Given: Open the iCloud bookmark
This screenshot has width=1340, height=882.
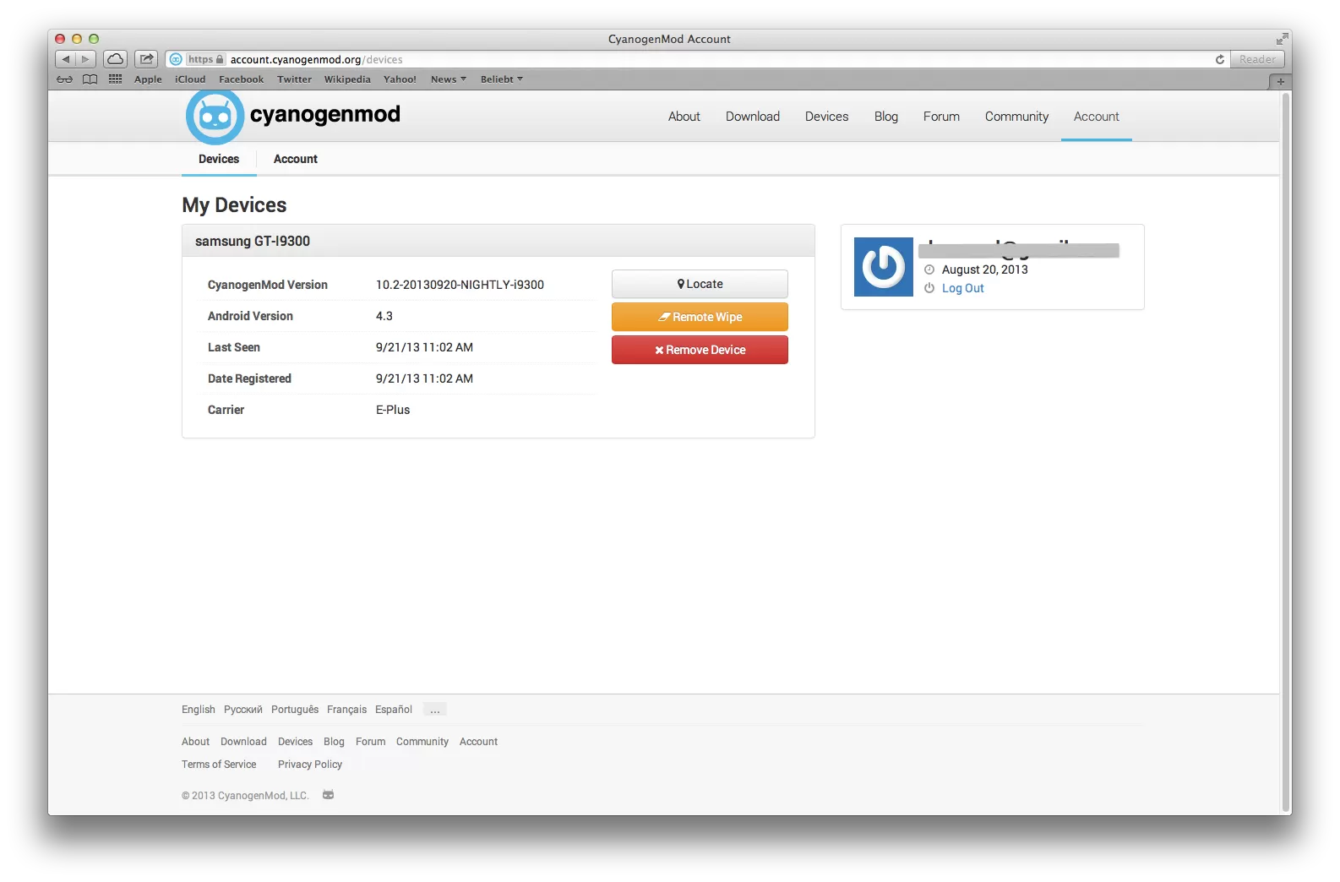Looking at the screenshot, I should click(190, 79).
